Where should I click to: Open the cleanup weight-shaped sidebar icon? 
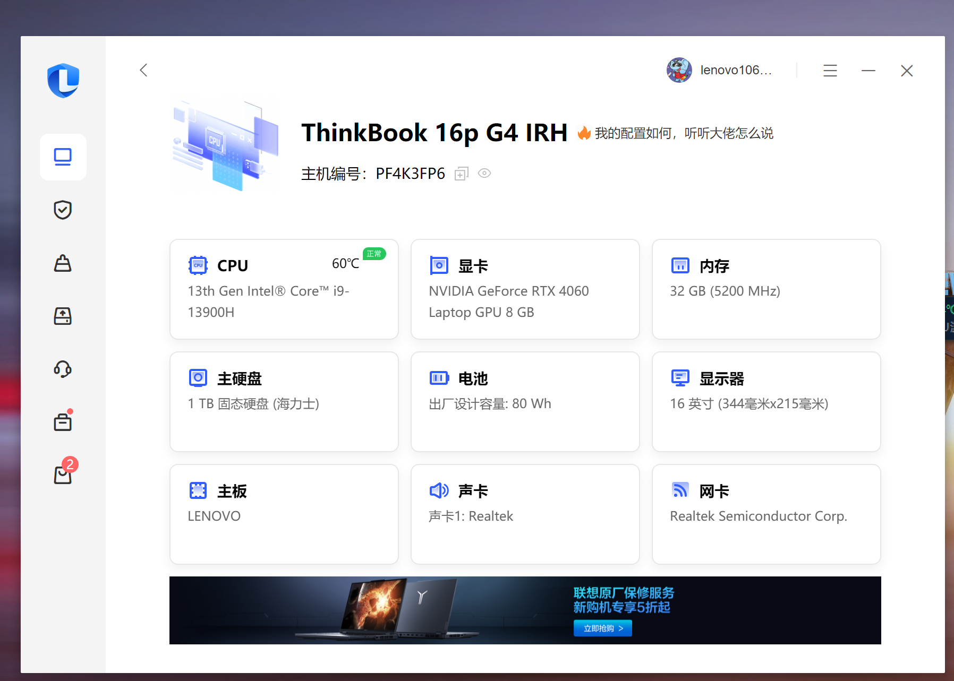(63, 263)
